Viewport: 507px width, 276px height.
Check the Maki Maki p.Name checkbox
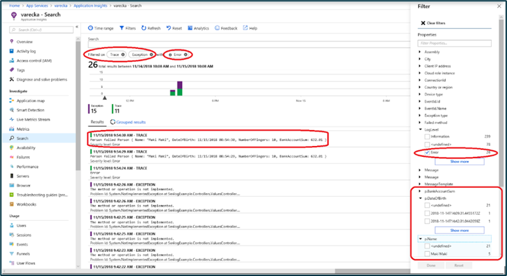tap(427, 255)
